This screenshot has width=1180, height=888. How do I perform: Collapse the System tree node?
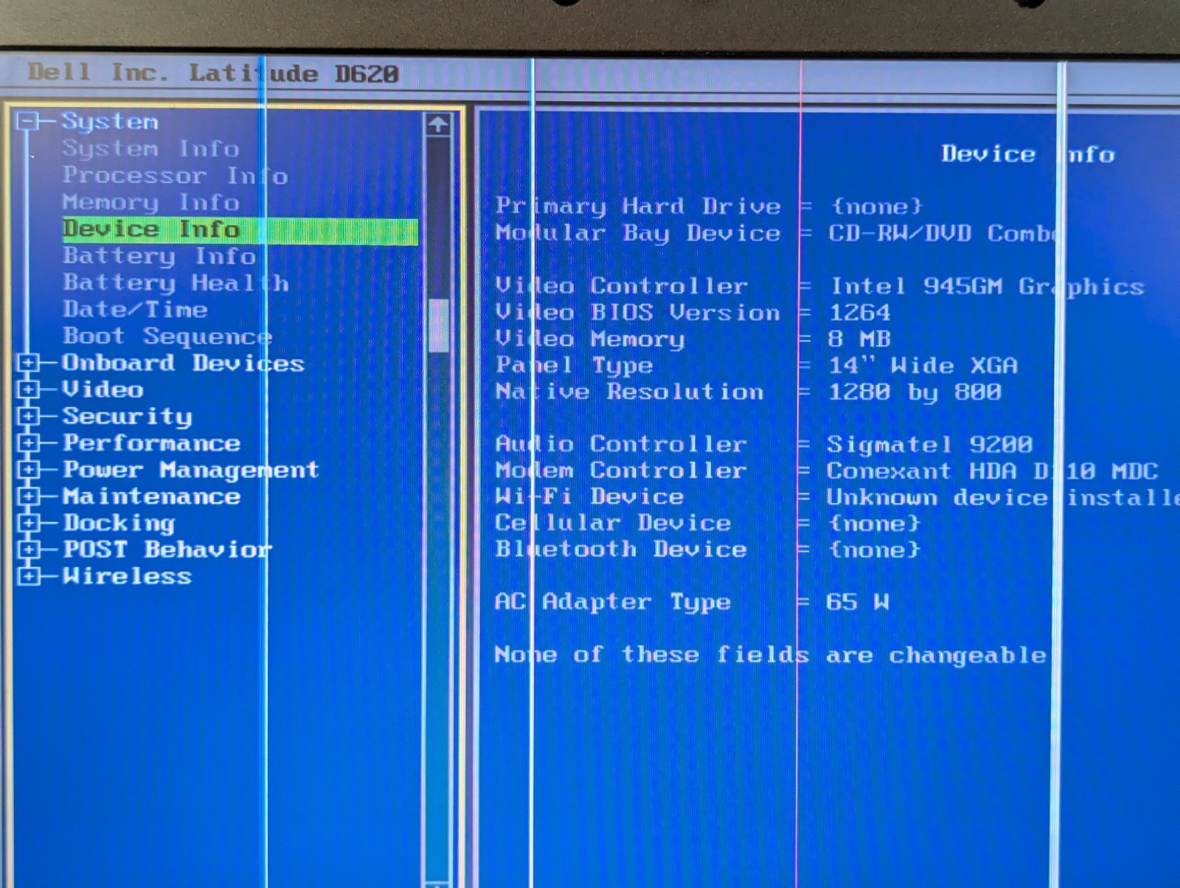[28, 121]
